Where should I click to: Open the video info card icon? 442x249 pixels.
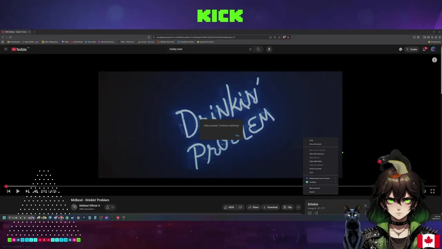coord(434,60)
